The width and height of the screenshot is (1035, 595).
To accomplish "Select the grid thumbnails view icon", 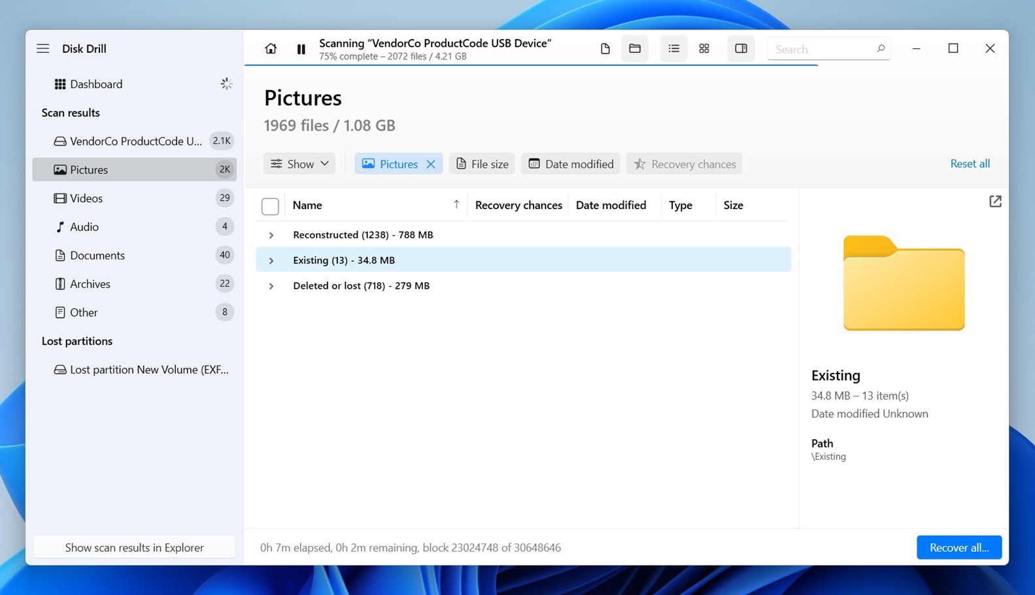I will click(704, 49).
